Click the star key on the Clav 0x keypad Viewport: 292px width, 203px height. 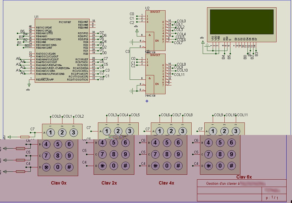point(46,167)
